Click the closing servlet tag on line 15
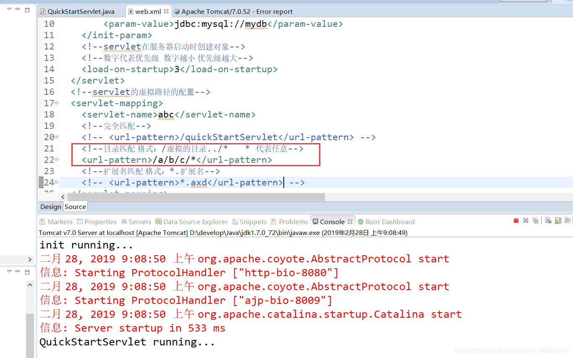573x358 pixels. point(98,80)
